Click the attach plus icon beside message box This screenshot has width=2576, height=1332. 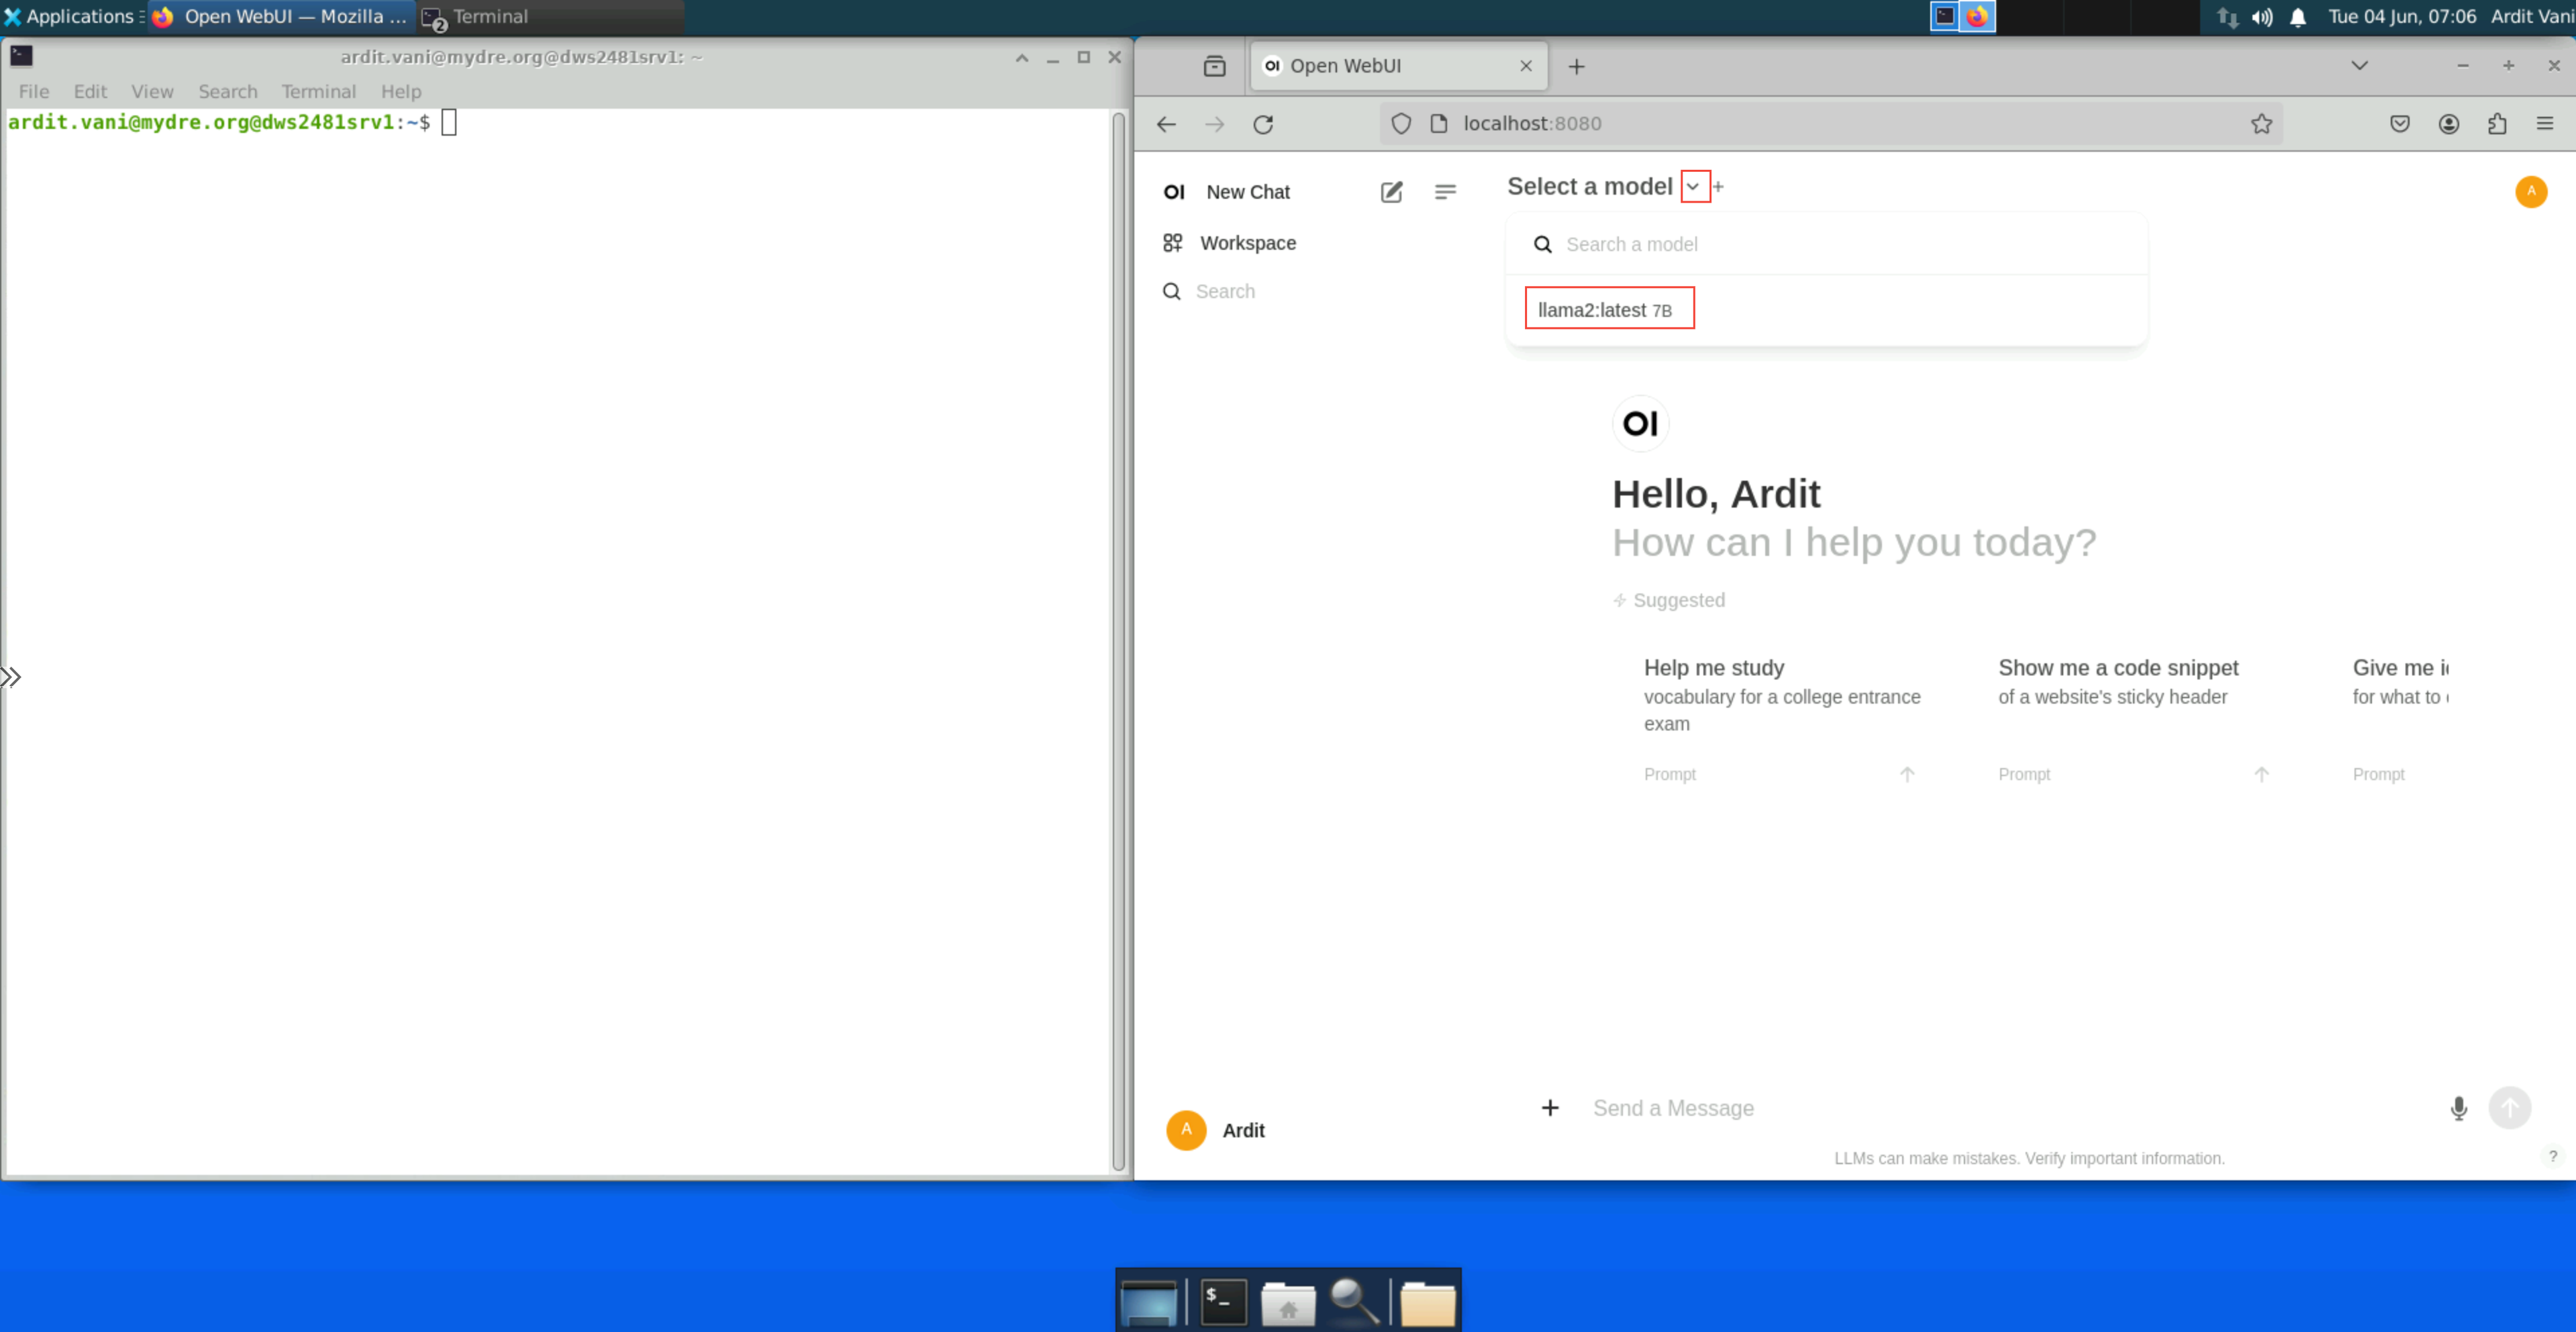(1549, 1108)
